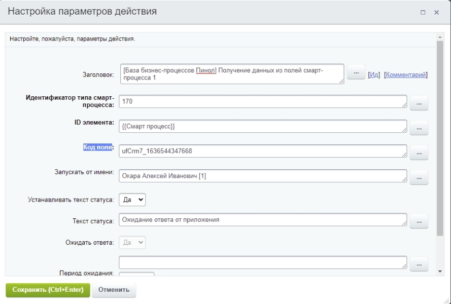Click inside the Код поля input

(x=254, y=150)
